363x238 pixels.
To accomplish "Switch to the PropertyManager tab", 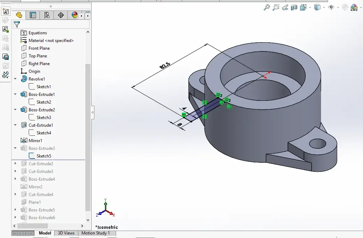I will click(x=33, y=15).
